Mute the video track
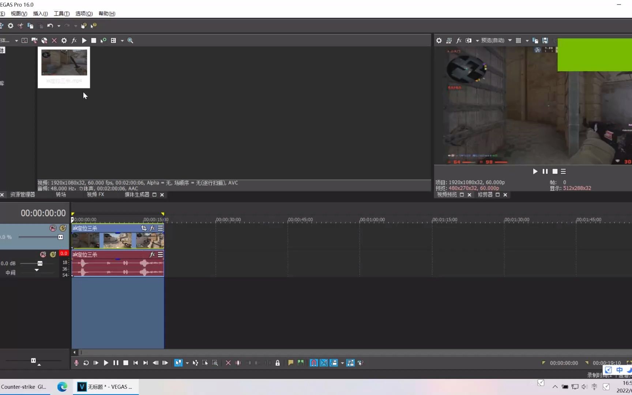Screen dimensions: 632x395 (53, 228)
